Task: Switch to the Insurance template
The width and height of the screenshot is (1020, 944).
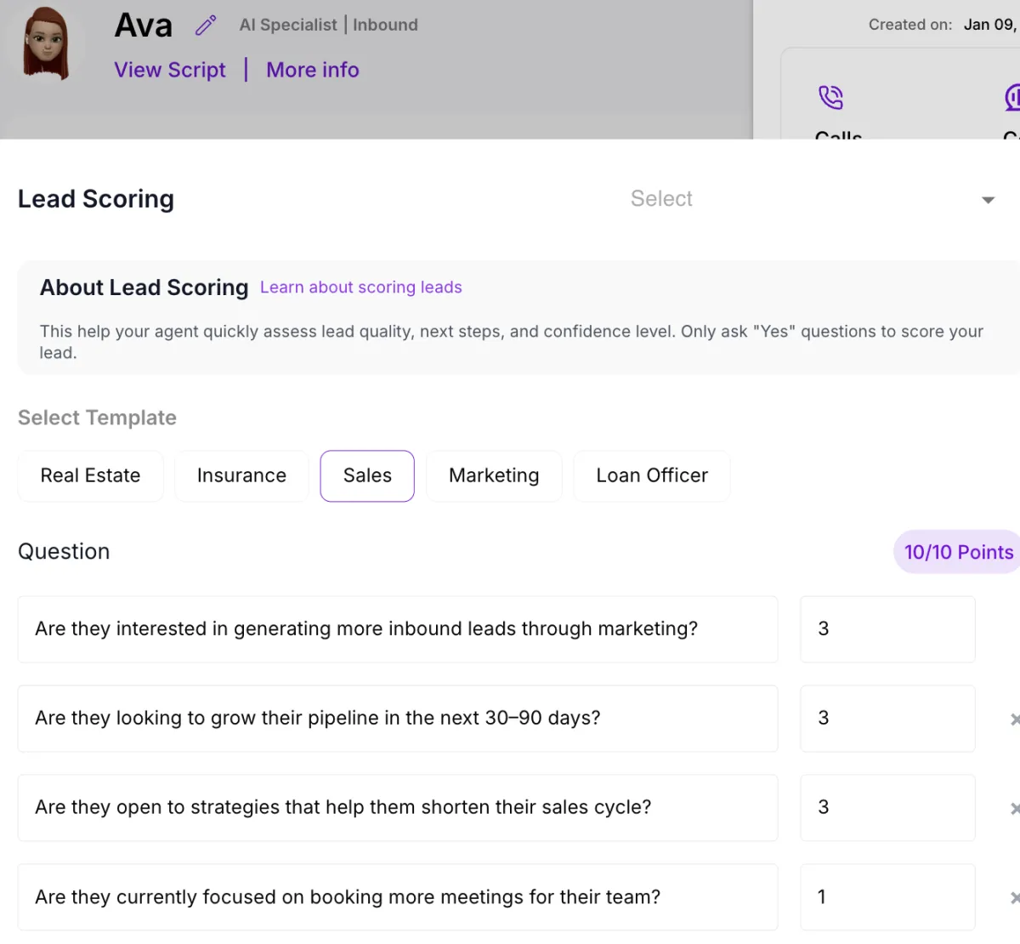Action: 241,475
